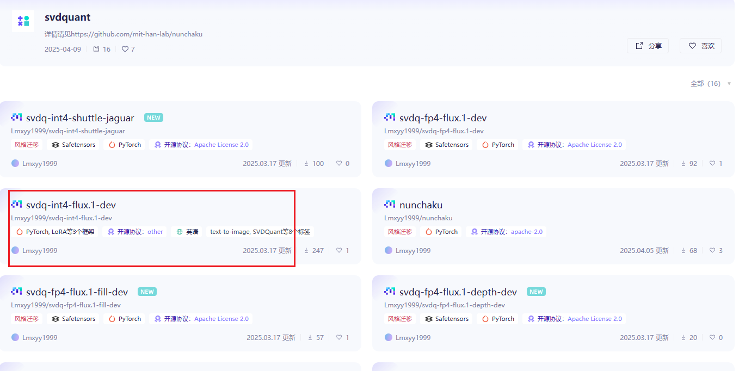Open the svdq-fp4-flux.1-dev model
739x371 pixels.
pyautogui.click(x=442, y=118)
